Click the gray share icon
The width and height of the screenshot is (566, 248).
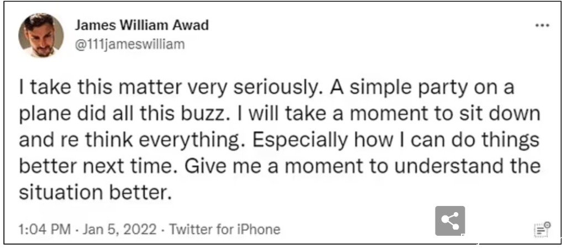450,220
